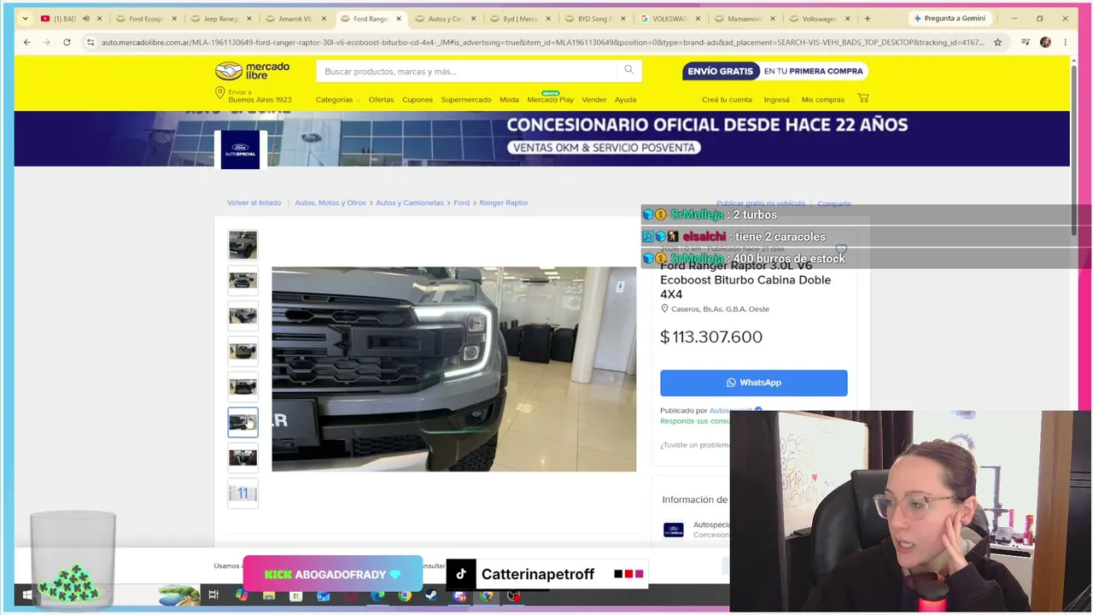Image resolution: width=1093 pixels, height=615 pixels.
Task: Open the Chrome profile avatar
Action: coord(1045,42)
